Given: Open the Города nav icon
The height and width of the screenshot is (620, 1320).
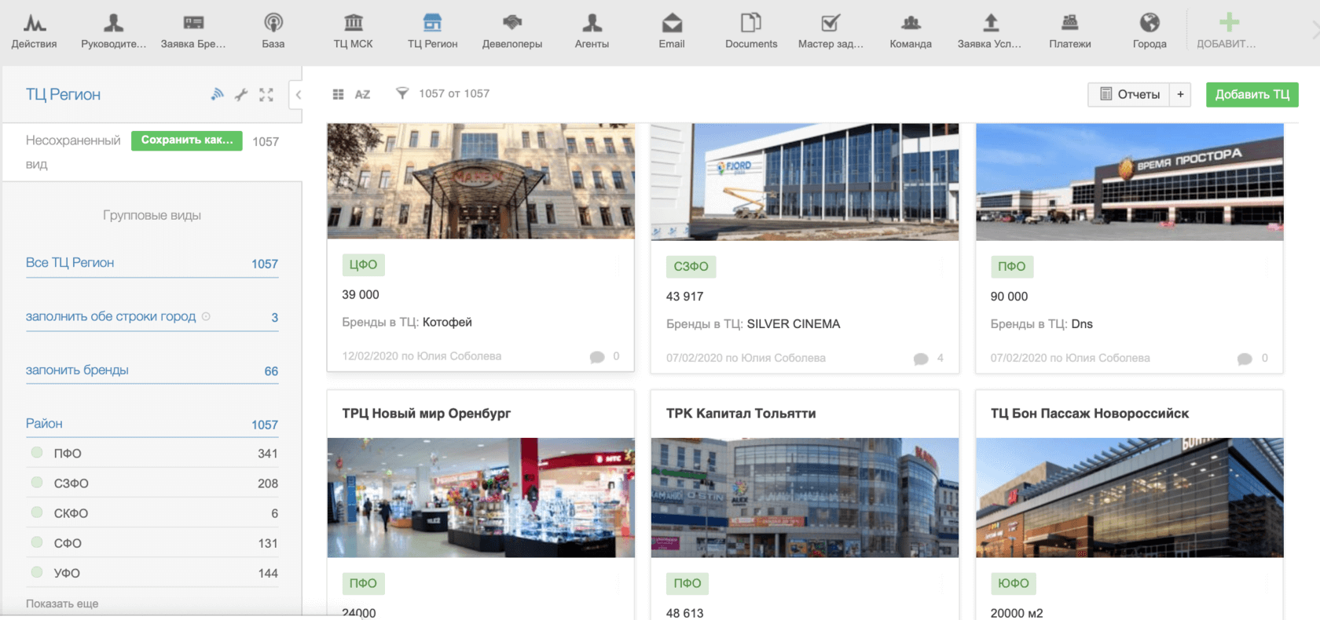Looking at the screenshot, I should [1149, 23].
